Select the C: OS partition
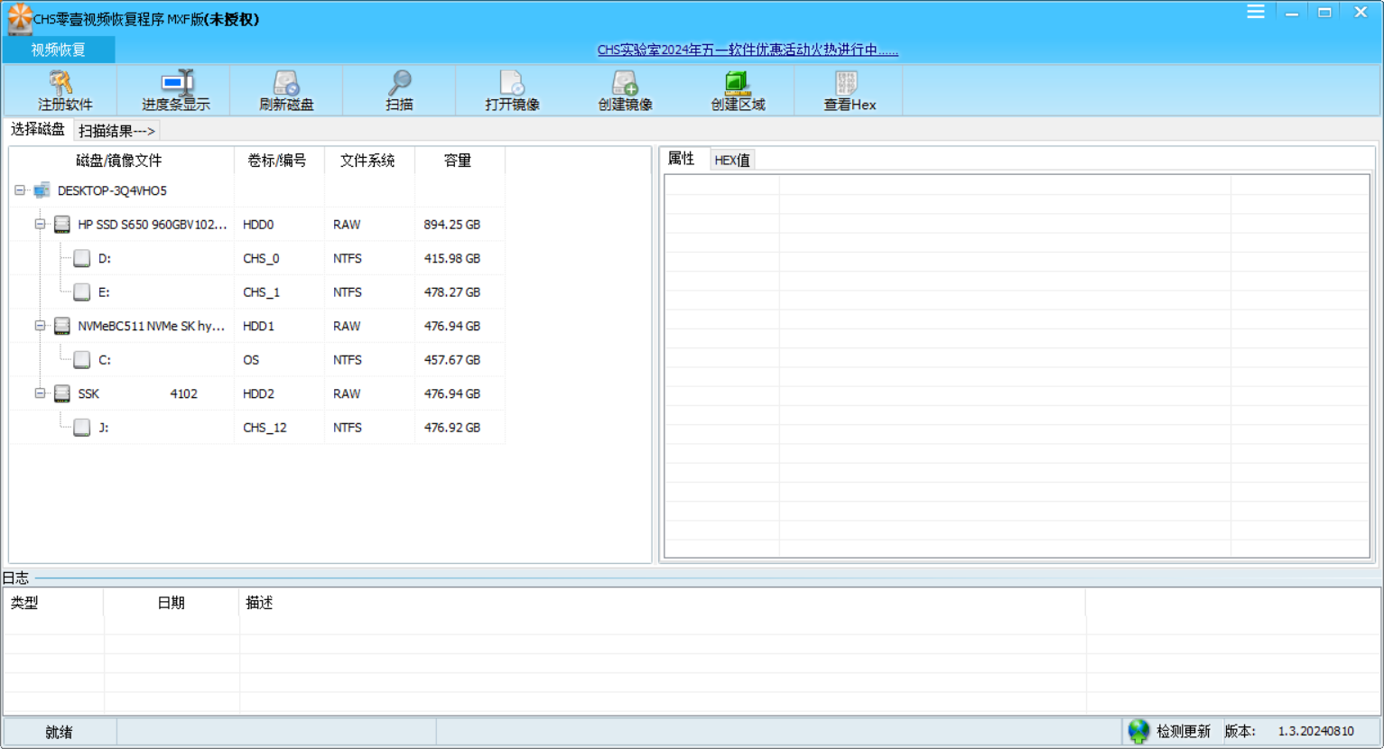This screenshot has height=749, width=1384. pyautogui.click(x=104, y=359)
